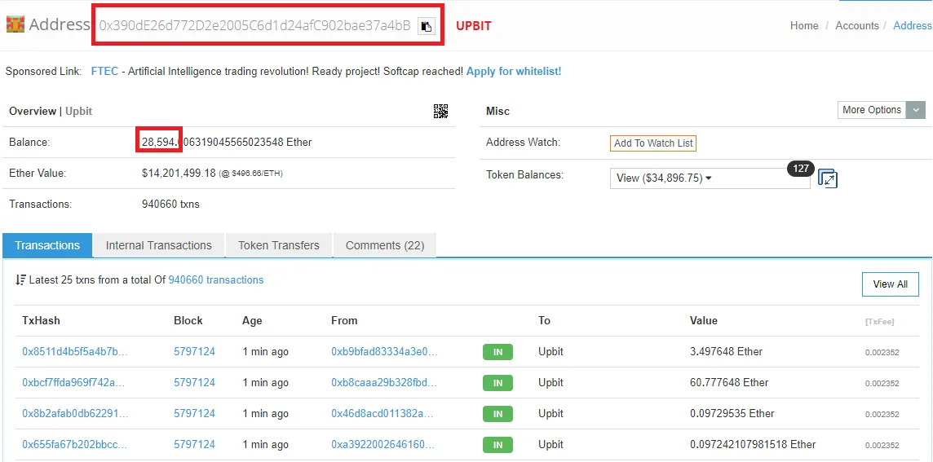This screenshot has height=462, width=933.
Task: Click the TxHash column header
Action: click(41, 320)
